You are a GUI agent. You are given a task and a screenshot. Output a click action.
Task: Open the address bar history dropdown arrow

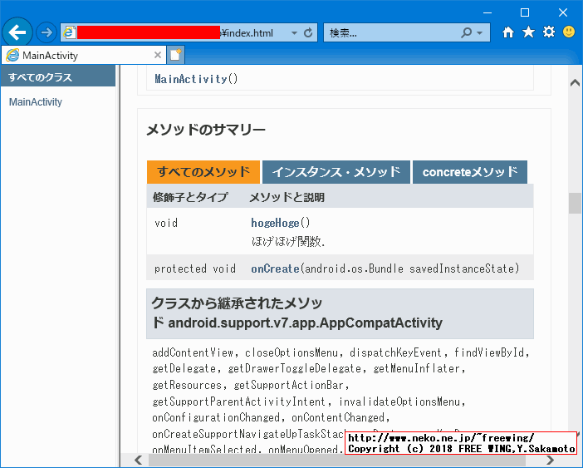[x=294, y=33]
